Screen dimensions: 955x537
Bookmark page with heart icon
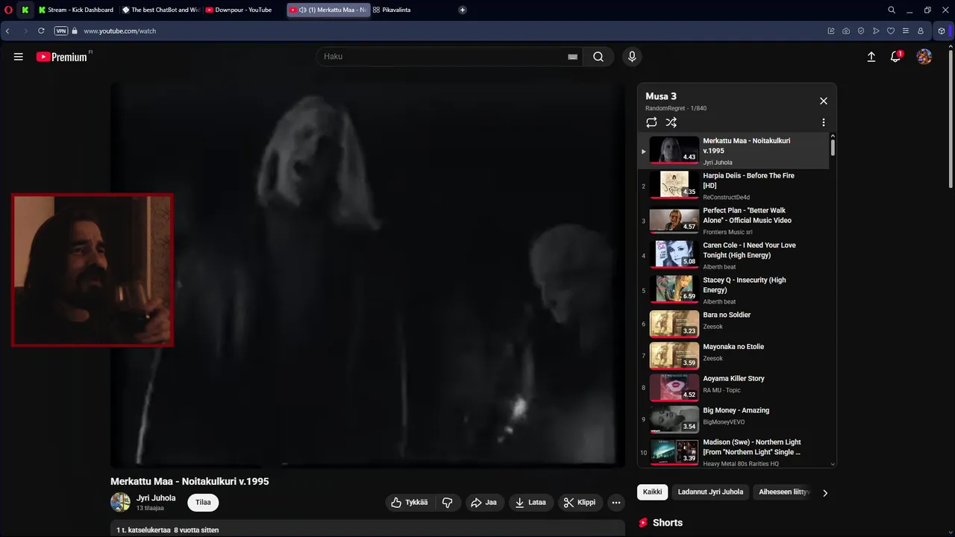coord(891,31)
